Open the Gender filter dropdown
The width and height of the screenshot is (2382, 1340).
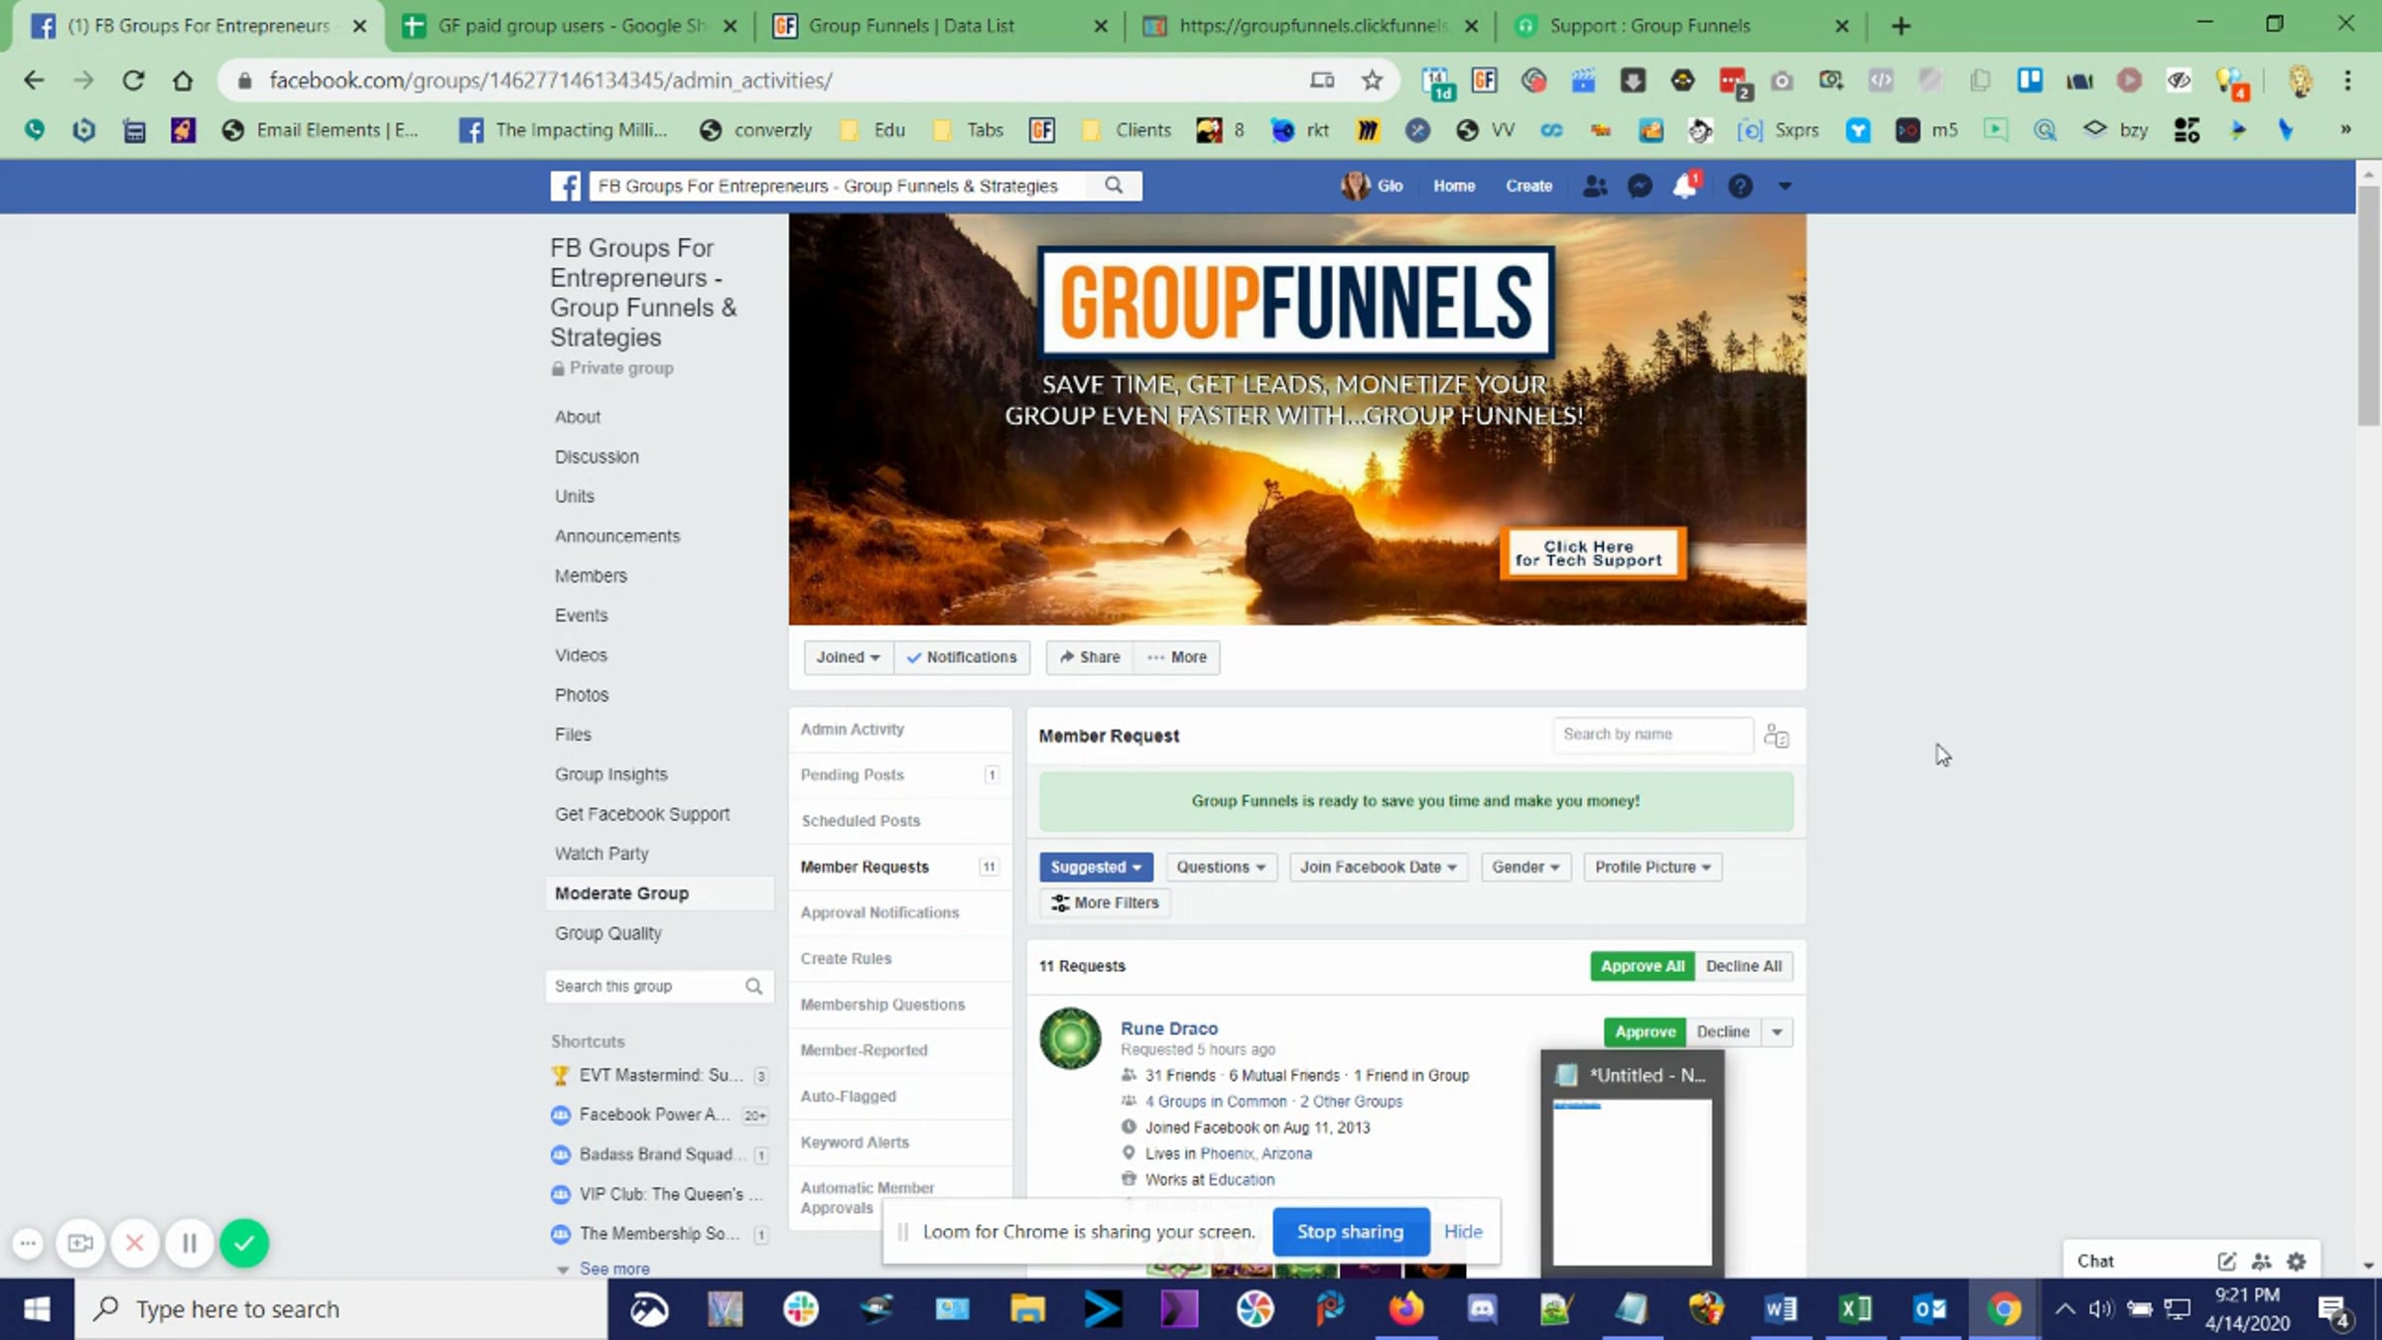point(1525,867)
